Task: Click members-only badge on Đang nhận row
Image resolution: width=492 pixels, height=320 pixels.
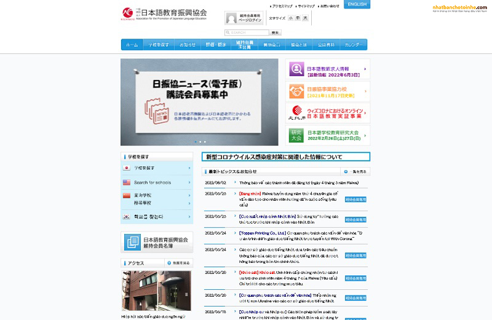Action: 355,200
